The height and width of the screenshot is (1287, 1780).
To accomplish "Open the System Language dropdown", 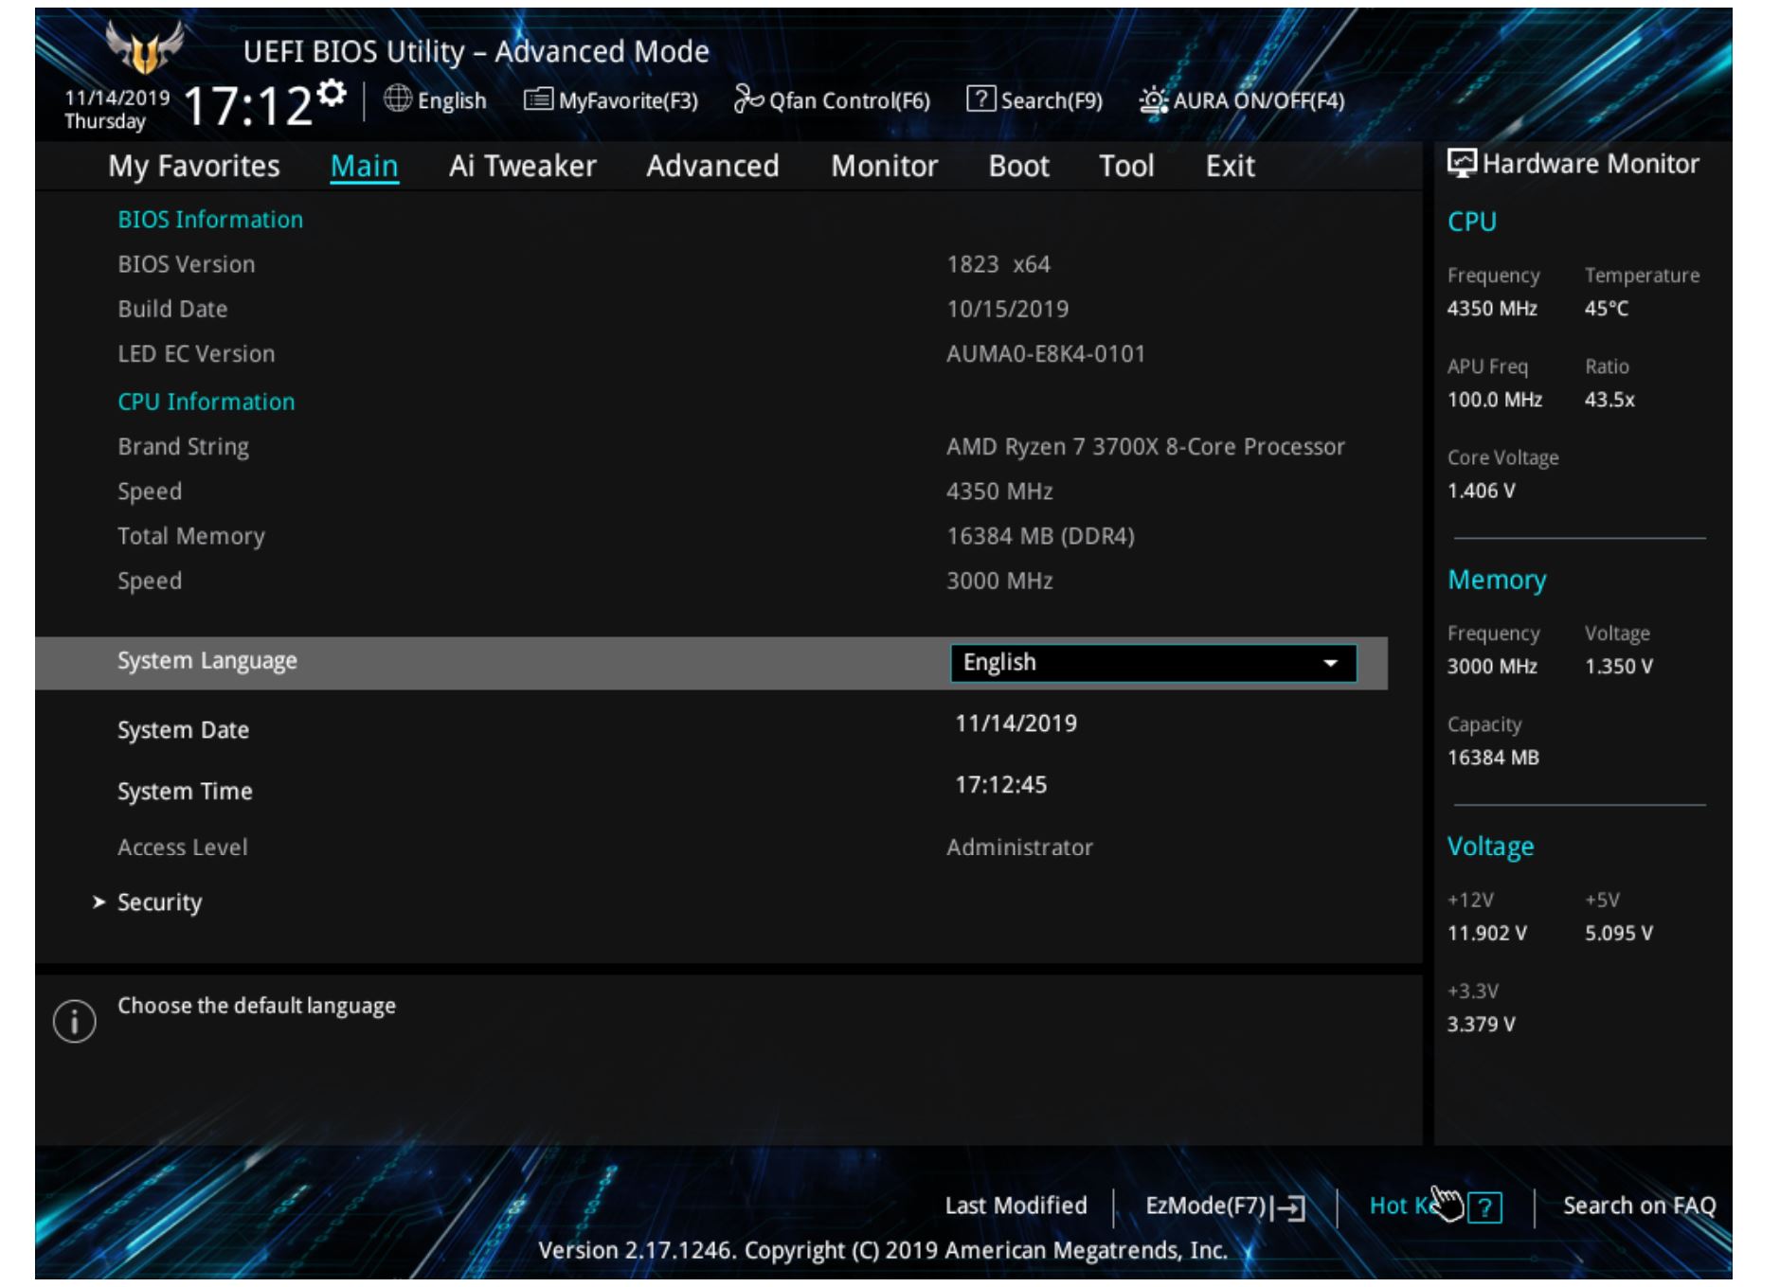I will 1153,663.
